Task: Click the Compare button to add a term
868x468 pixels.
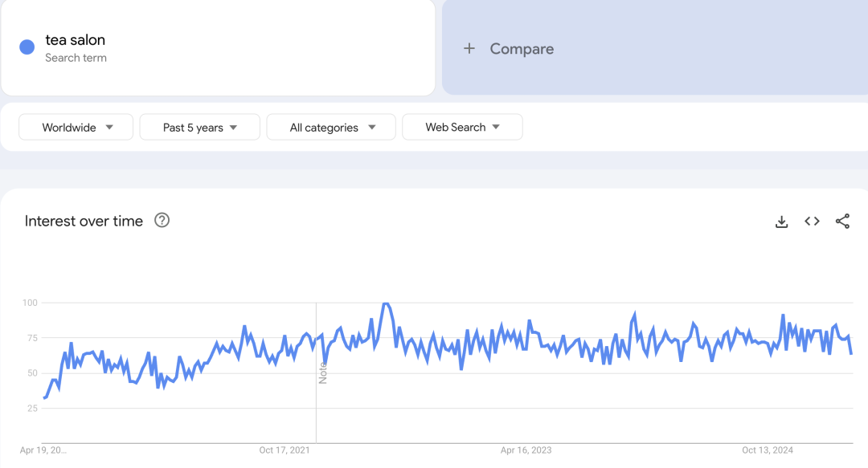Action: [x=655, y=47]
